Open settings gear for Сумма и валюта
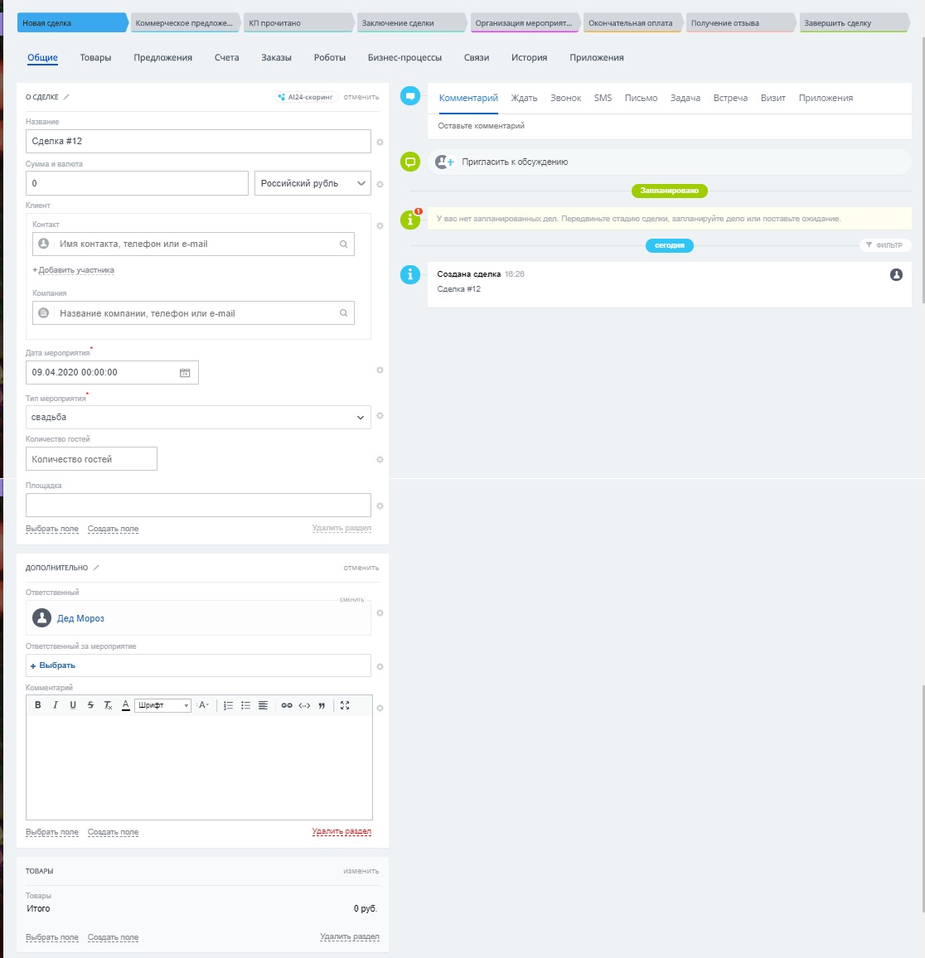Viewport: 925px width, 958px height. click(380, 184)
